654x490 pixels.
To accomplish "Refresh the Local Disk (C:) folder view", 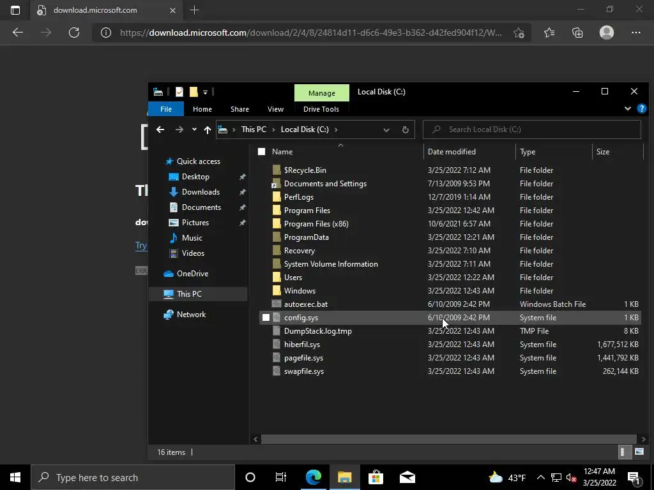I will 405,130.
